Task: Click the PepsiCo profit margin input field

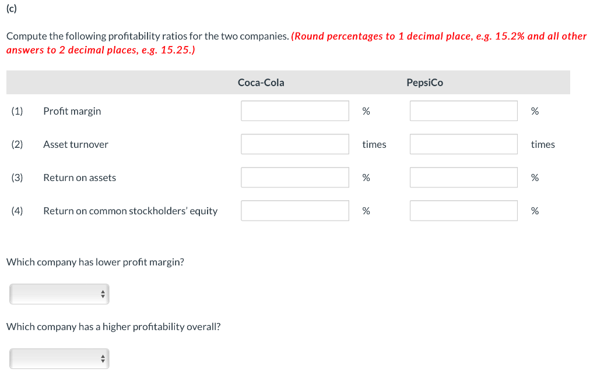Action: (x=463, y=111)
